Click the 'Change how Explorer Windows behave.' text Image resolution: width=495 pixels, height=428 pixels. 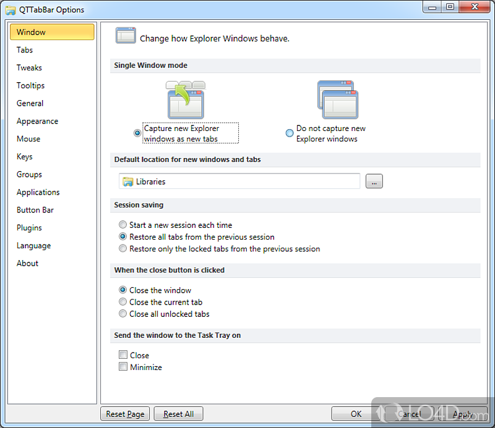point(214,38)
